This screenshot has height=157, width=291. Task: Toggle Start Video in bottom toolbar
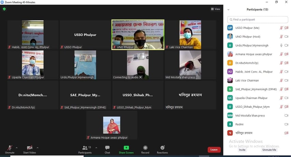point(29,148)
